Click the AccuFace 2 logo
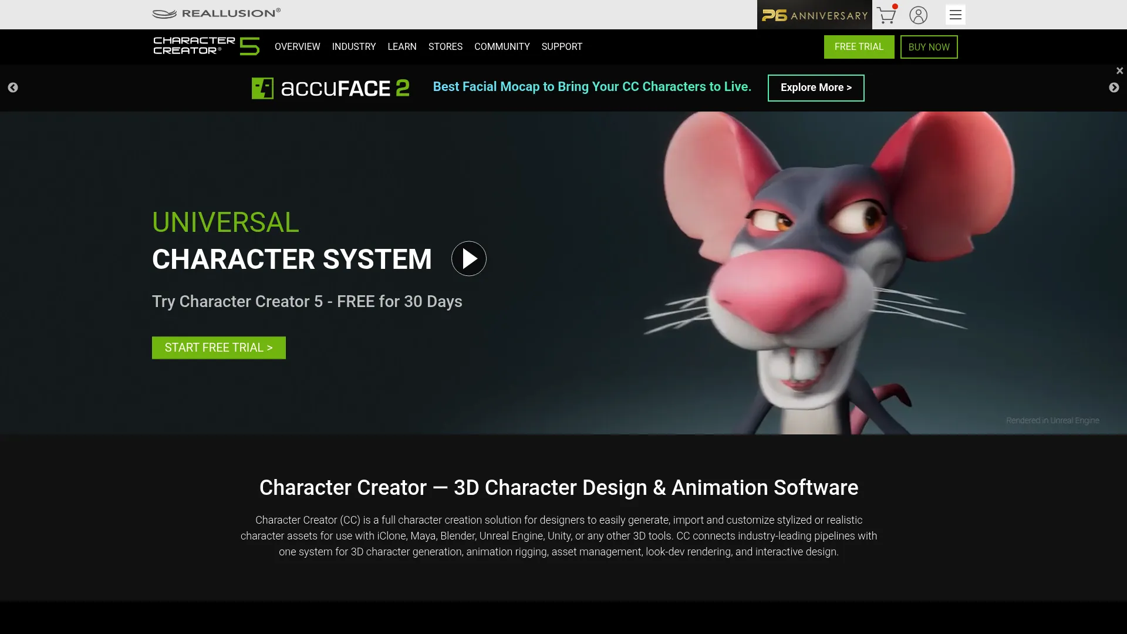1127x634 pixels. tap(330, 88)
